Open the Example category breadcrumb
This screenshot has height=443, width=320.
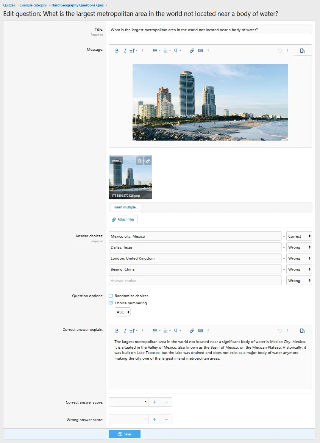click(x=33, y=5)
